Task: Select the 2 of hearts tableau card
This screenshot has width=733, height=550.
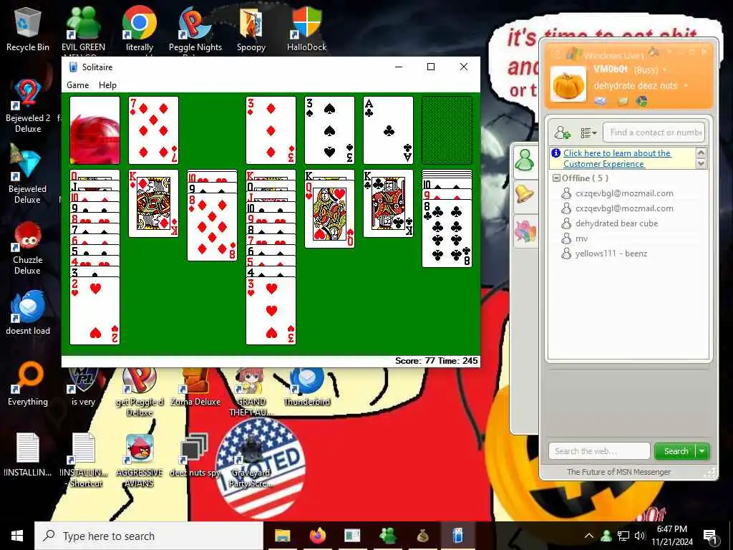Action: click(x=94, y=311)
